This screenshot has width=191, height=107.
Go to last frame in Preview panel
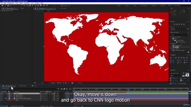click(184, 24)
